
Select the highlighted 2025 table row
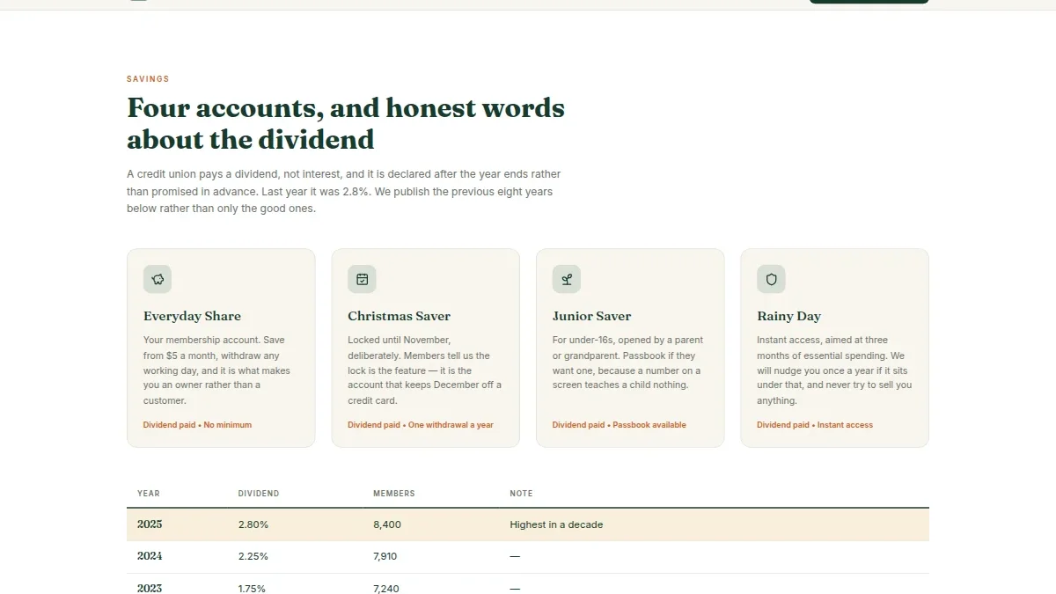pos(528,524)
